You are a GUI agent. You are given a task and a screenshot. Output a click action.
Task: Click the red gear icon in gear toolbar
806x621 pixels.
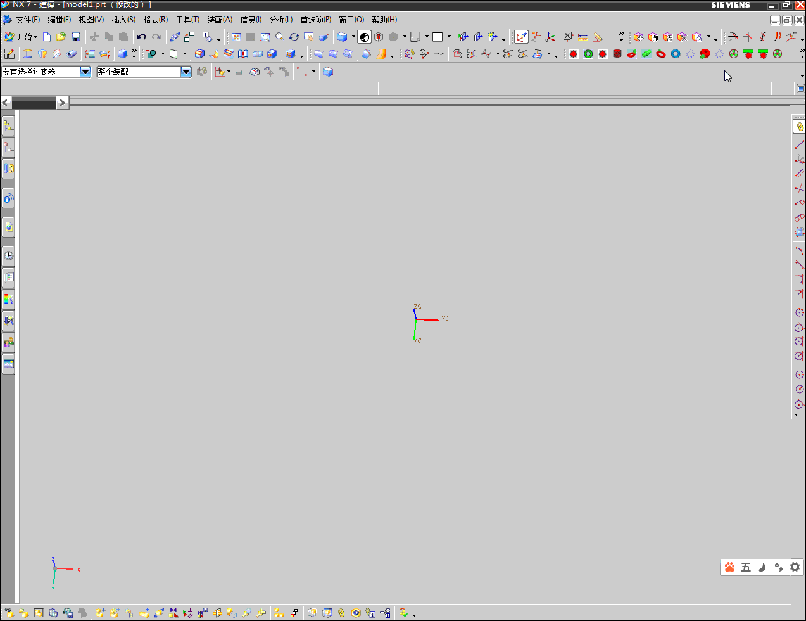573,54
